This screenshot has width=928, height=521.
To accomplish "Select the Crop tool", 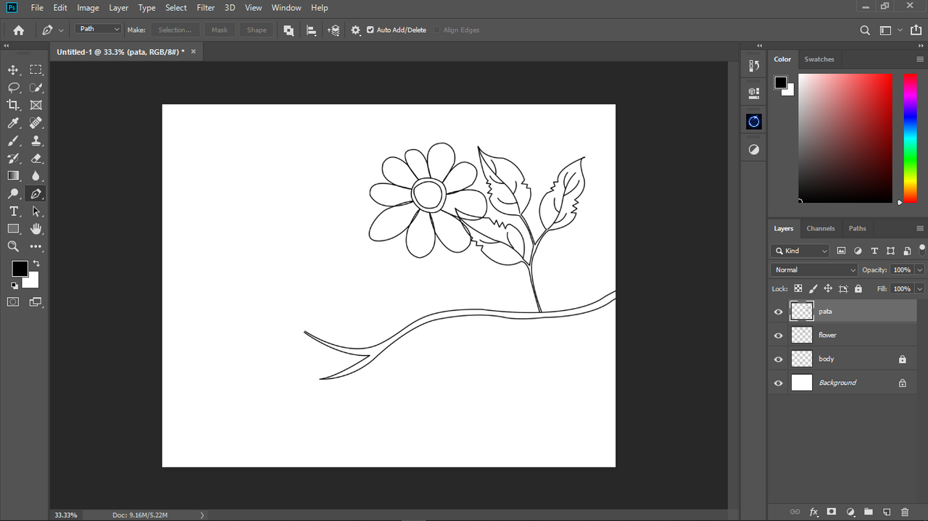I will point(13,105).
